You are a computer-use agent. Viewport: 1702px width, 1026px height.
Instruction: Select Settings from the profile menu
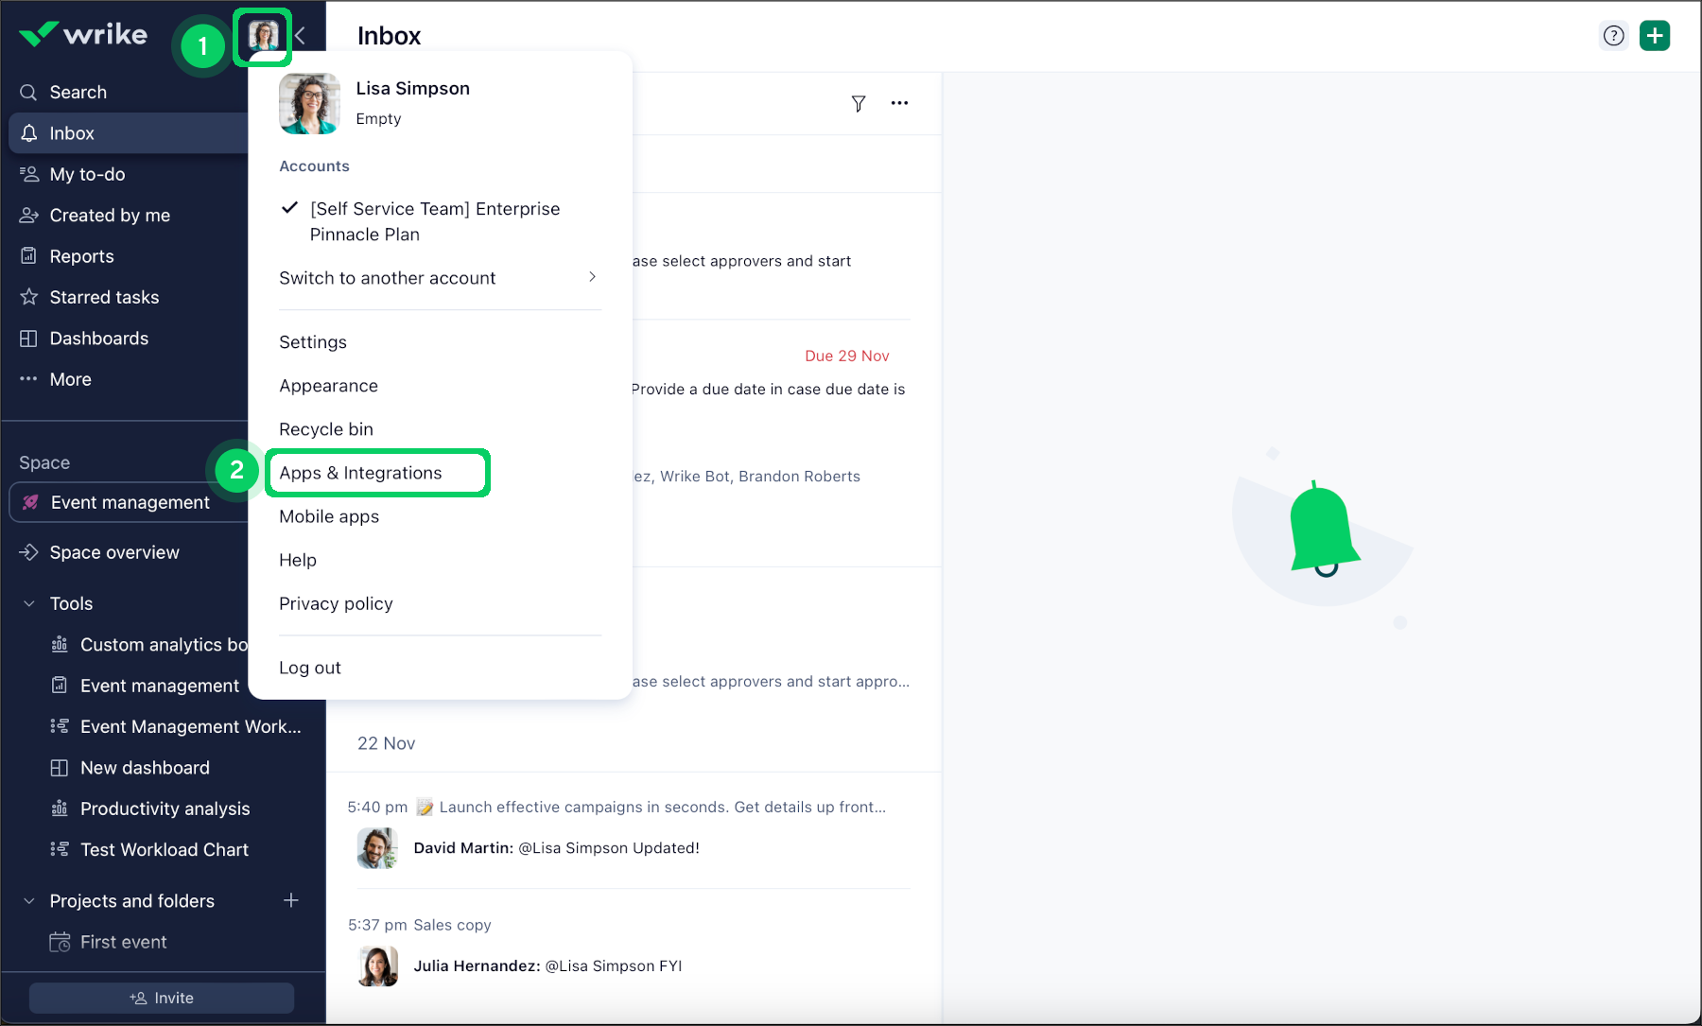click(x=312, y=341)
